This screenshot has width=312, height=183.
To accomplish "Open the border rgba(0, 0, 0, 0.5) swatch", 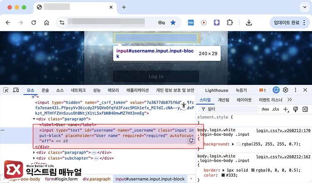I will tap(253, 170).
